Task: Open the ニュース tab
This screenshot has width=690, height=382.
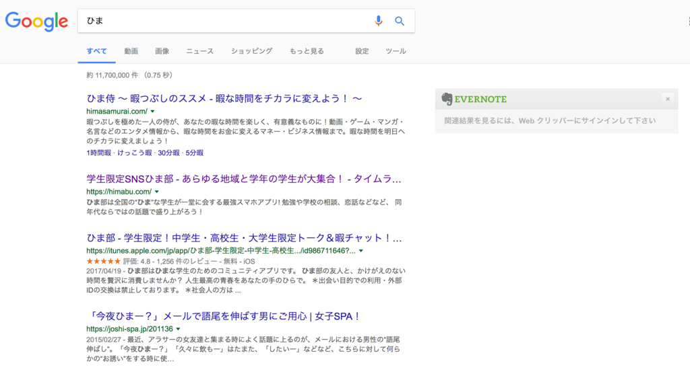Action: pos(199,51)
